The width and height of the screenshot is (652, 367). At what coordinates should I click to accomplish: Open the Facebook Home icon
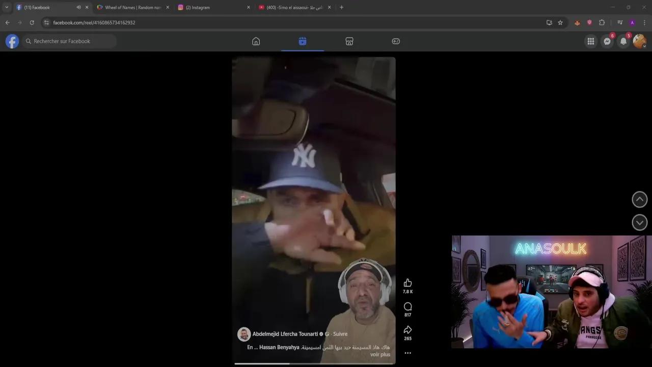pyautogui.click(x=256, y=41)
